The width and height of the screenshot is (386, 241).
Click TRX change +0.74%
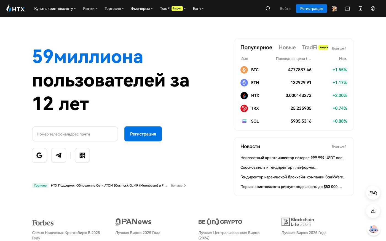point(340,108)
